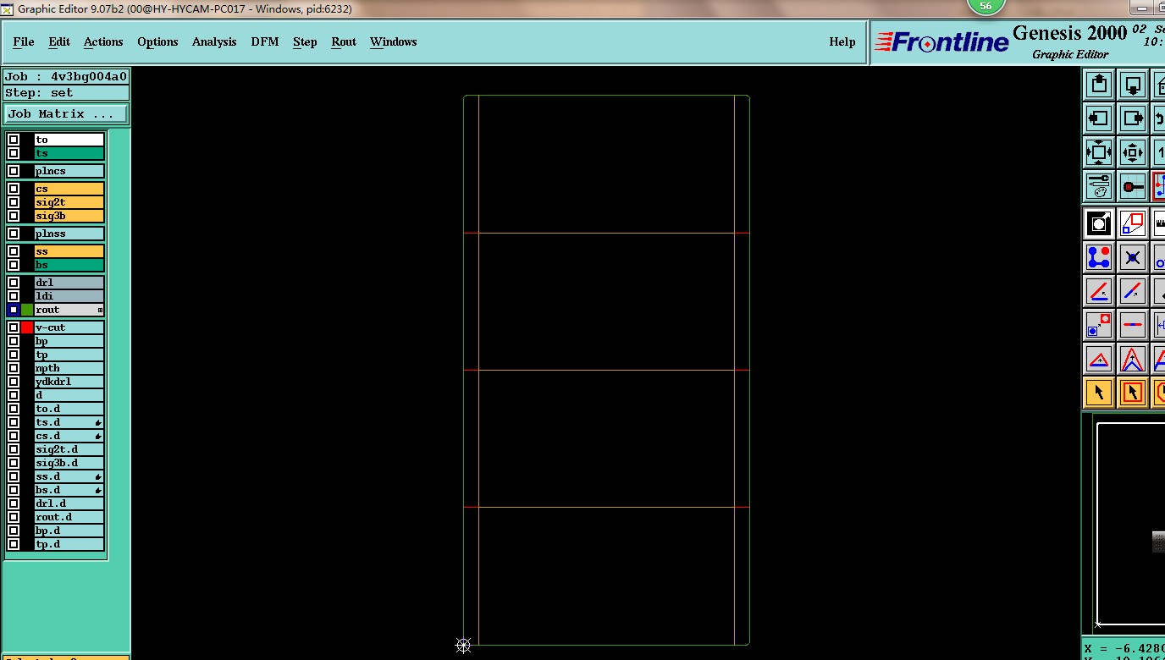Click the pan down arrow icon

1133,85
